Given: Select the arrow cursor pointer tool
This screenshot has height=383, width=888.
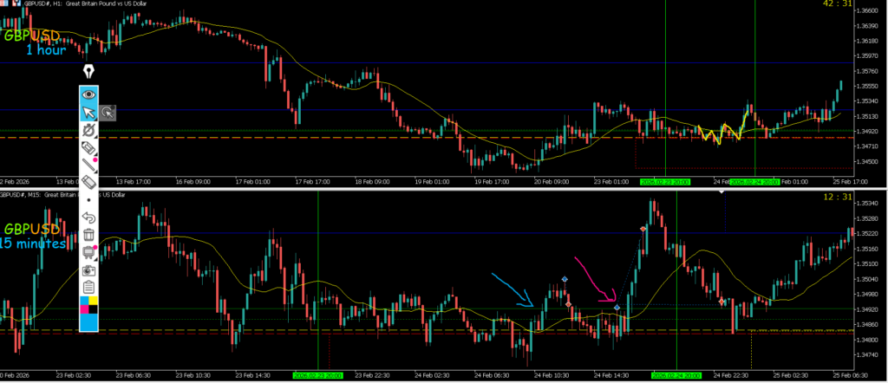Looking at the screenshot, I should coord(88,112).
